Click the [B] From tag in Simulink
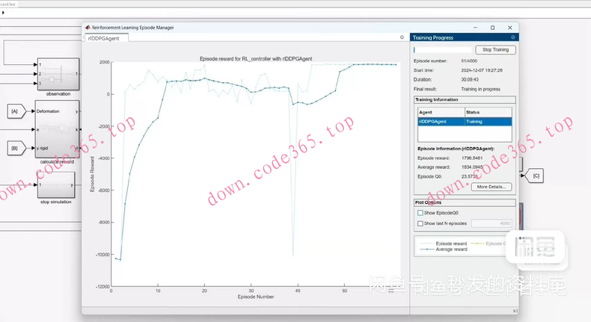This screenshot has width=591, height=322. pos(16,148)
